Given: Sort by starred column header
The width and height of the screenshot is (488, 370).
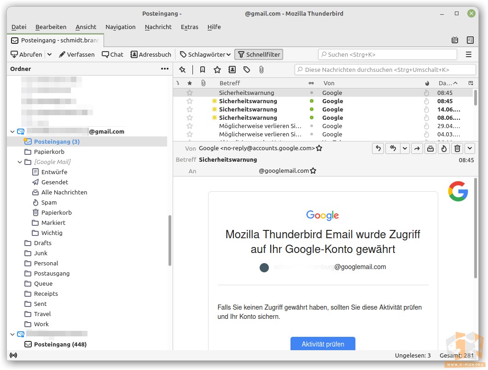Looking at the screenshot, I should pyautogui.click(x=190, y=83).
